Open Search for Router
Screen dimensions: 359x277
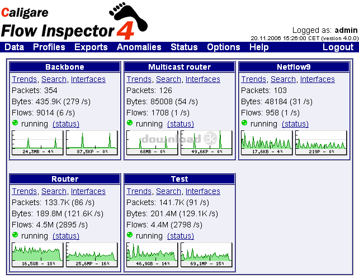[54, 191]
